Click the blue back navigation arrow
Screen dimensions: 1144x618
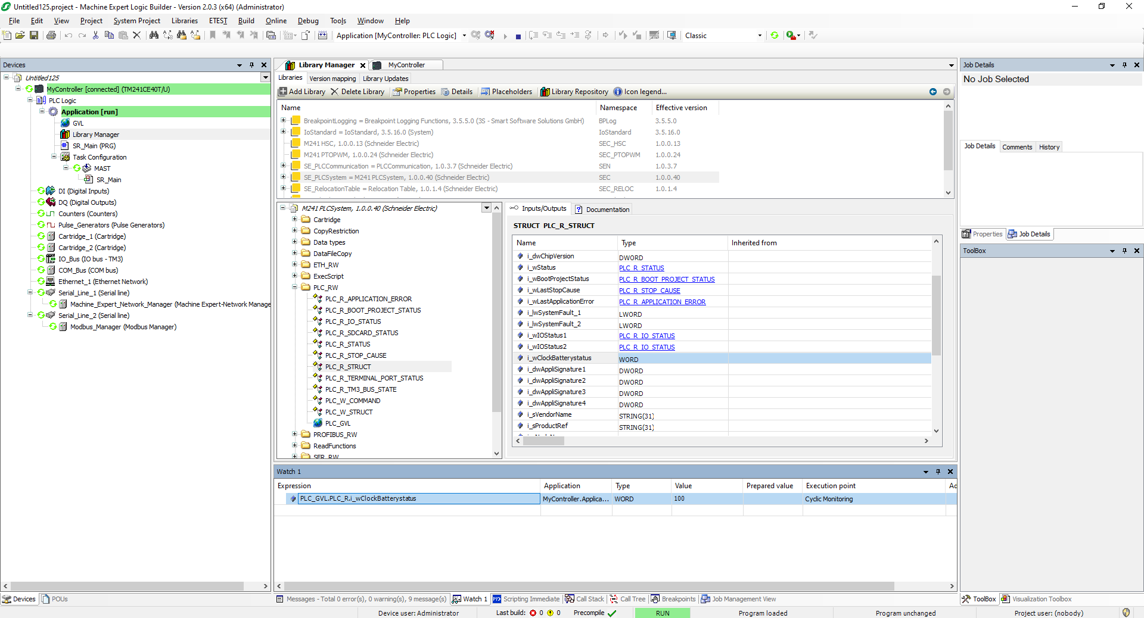[933, 92]
